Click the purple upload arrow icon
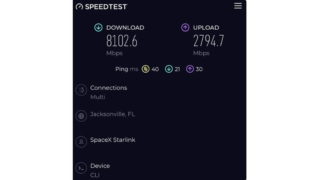This screenshot has height=180, width=320. [185, 28]
